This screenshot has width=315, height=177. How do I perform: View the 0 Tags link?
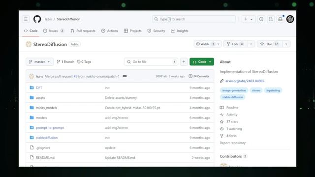(84, 62)
